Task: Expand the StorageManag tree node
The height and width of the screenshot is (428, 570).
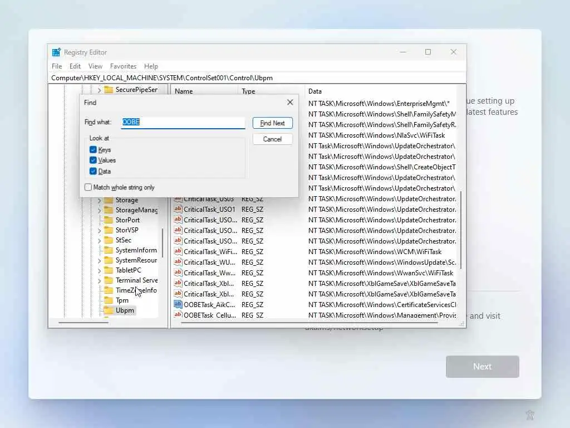Action: click(x=99, y=210)
